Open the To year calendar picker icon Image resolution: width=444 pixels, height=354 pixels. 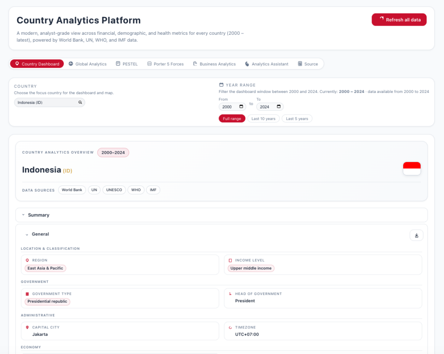pyautogui.click(x=279, y=106)
